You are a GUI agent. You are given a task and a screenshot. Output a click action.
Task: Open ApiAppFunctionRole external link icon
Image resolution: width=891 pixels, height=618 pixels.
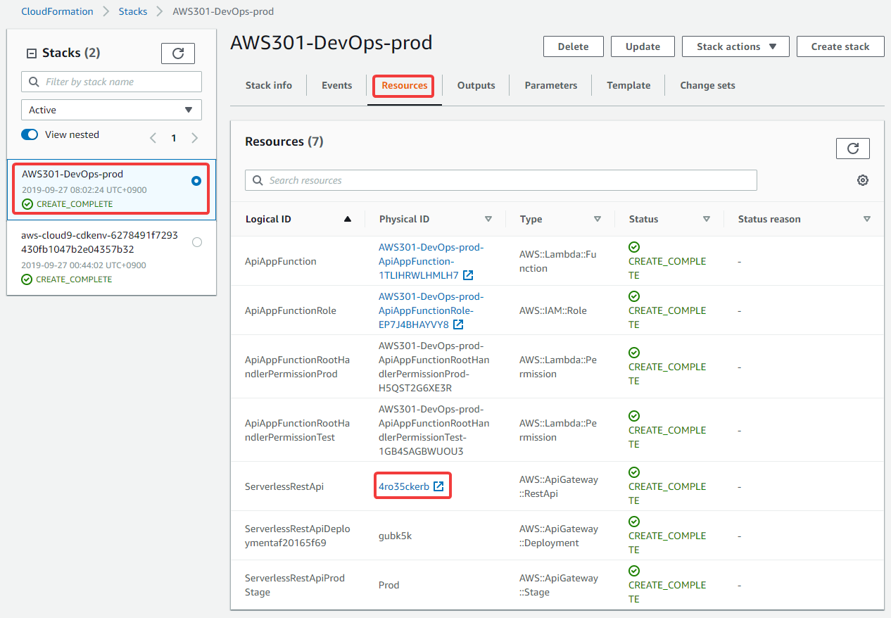pyautogui.click(x=458, y=324)
